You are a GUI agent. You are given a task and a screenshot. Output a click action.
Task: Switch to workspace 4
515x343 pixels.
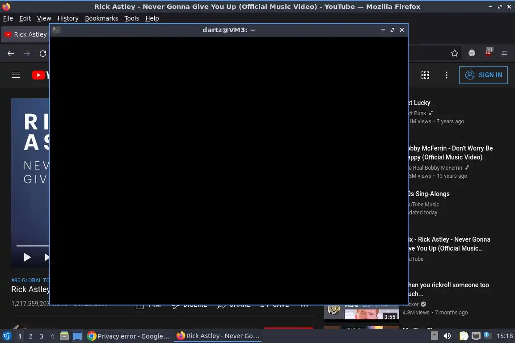[52, 336]
